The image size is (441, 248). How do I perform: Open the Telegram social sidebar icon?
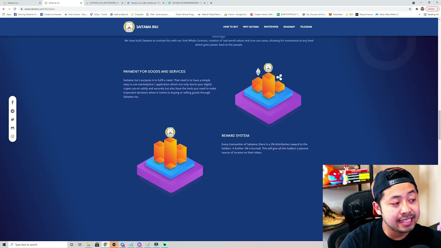tap(12, 111)
